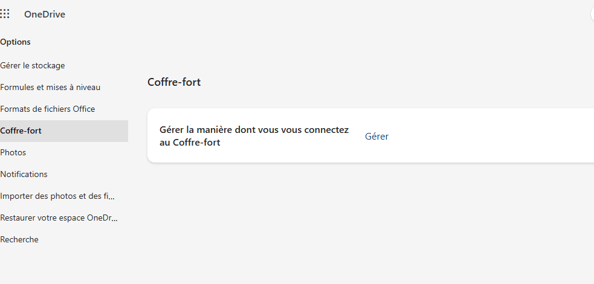
Task: Click the rounded white button at top right edge
Action: pyautogui.click(x=592, y=15)
